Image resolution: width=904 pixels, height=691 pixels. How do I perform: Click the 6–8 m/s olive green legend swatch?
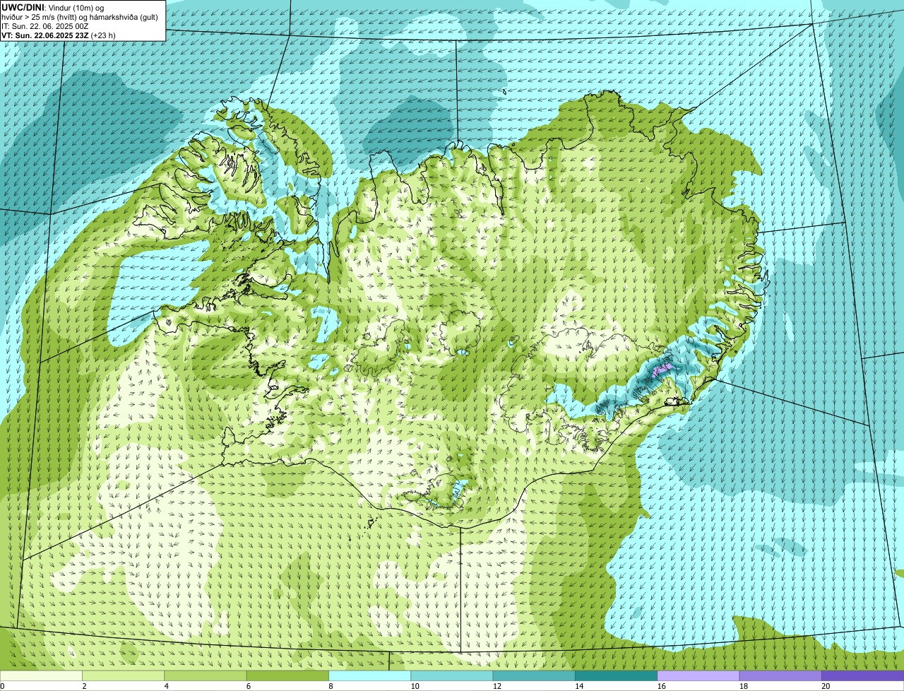pyautogui.click(x=287, y=675)
